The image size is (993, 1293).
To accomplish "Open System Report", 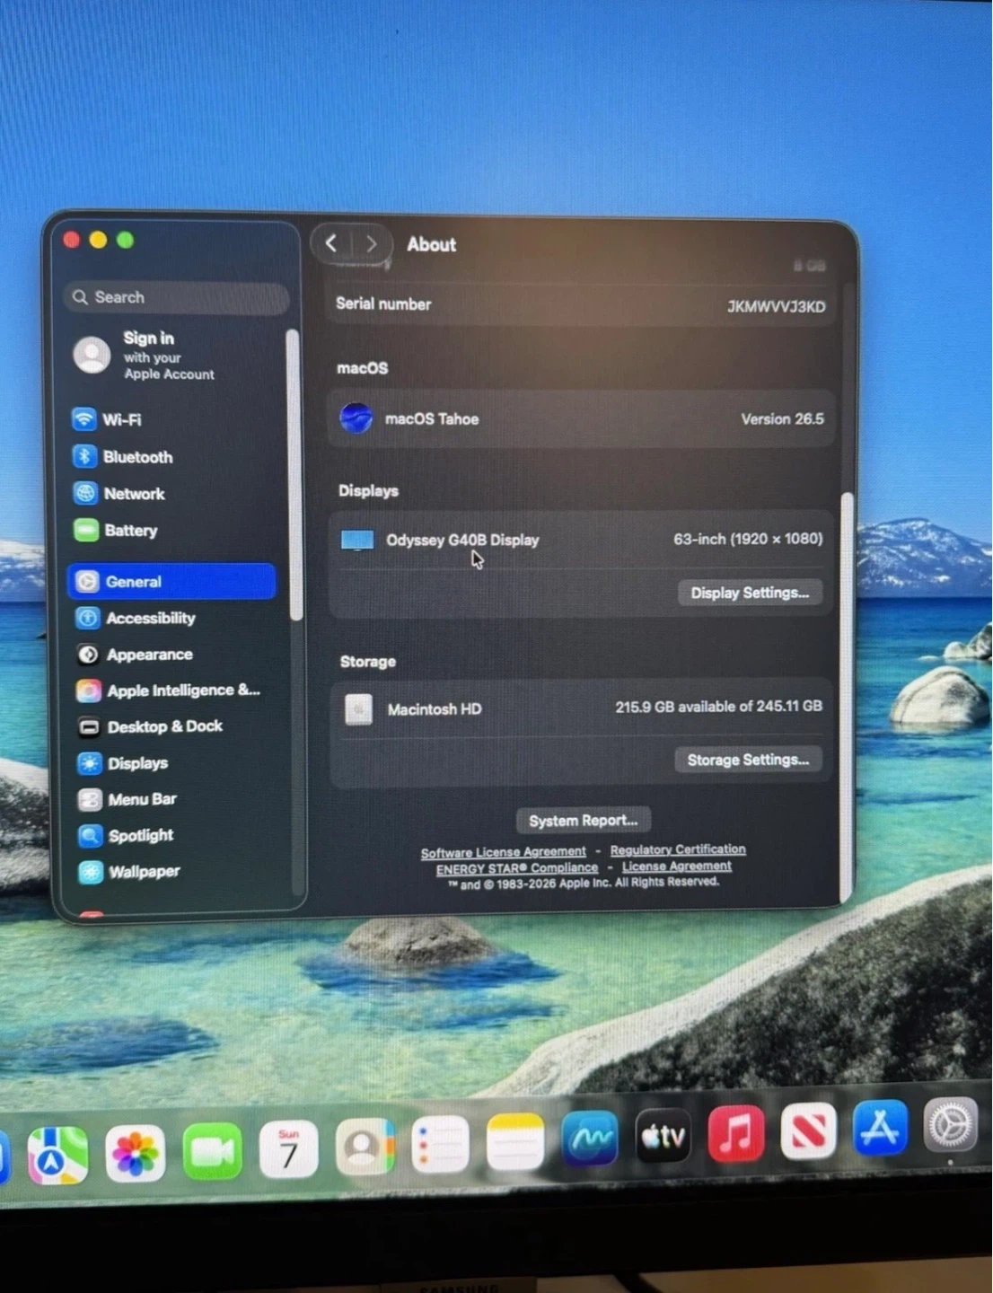I will click(583, 820).
